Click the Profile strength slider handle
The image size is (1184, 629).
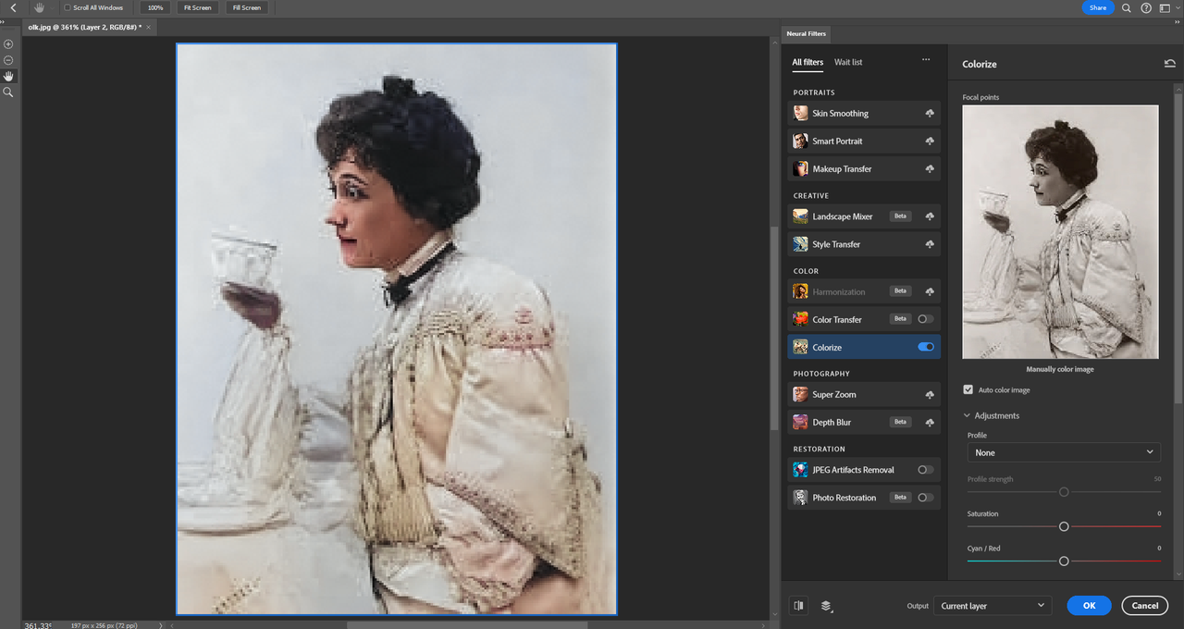coord(1064,492)
